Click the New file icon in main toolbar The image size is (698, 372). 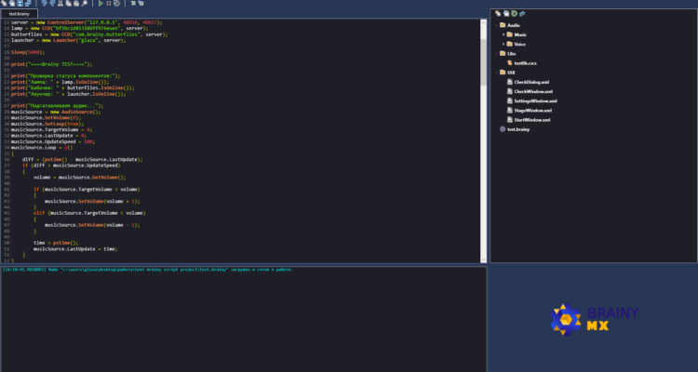pyautogui.click(x=4, y=3)
